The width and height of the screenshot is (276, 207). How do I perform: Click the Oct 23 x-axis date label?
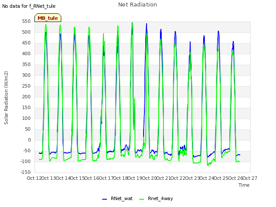pos(192,178)
